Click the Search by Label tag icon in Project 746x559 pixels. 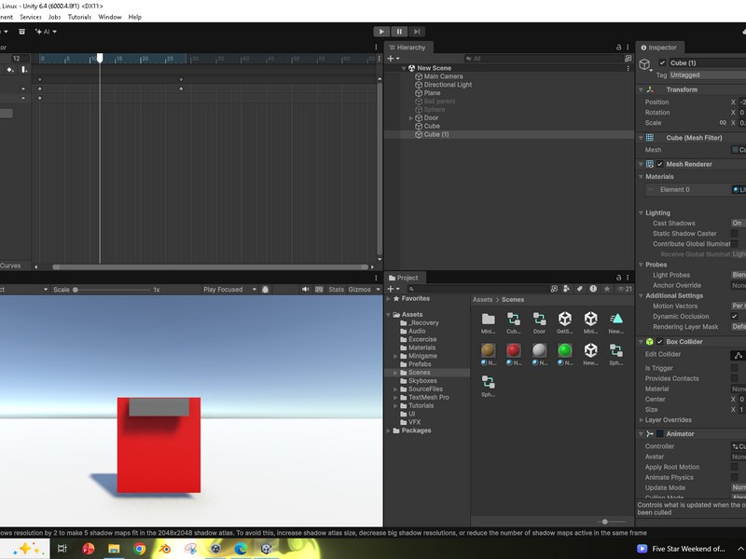point(579,289)
